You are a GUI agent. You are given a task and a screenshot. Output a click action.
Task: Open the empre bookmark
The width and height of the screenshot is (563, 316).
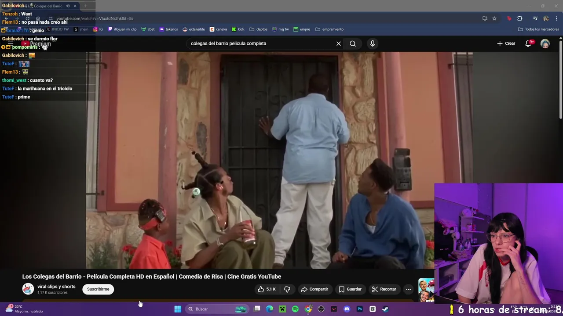pos(302,29)
